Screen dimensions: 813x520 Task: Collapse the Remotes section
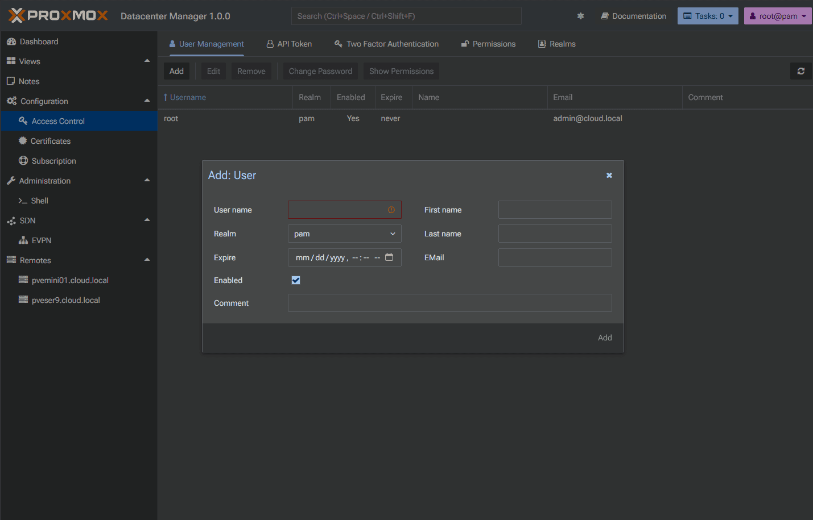coord(147,260)
